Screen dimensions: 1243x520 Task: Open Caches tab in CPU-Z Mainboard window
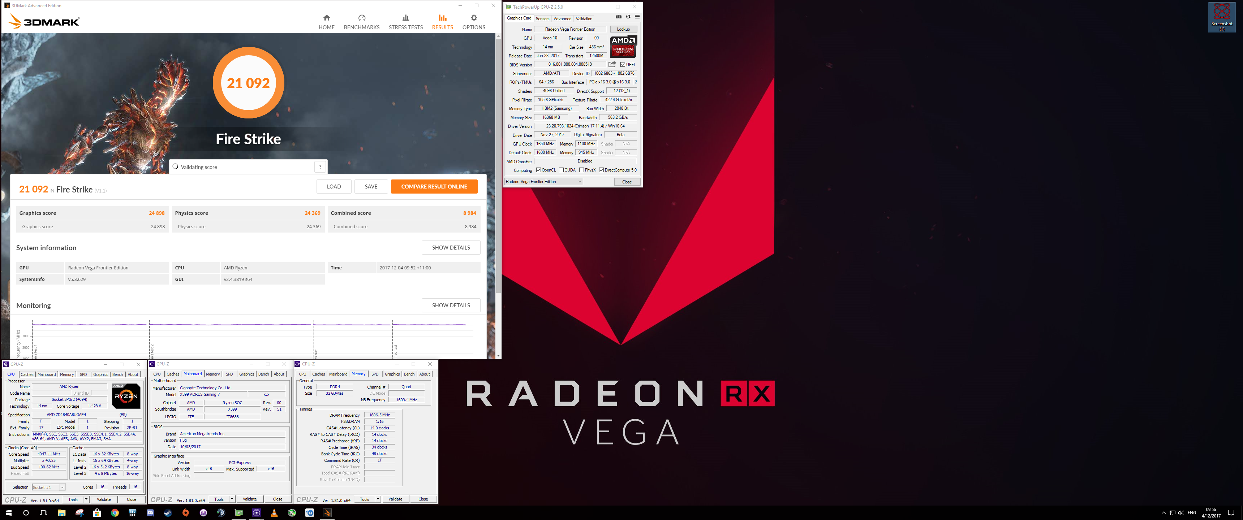pyautogui.click(x=173, y=374)
